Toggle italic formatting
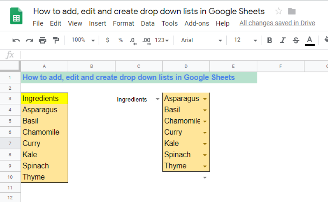This screenshot has height=202, width=332. pyautogui.click(x=283, y=40)
